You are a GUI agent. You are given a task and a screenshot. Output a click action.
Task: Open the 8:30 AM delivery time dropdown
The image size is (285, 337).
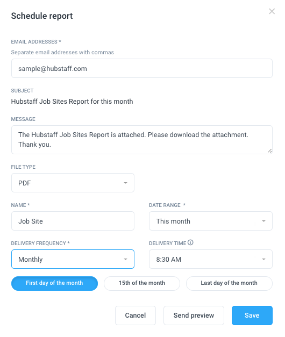[211, 259]
